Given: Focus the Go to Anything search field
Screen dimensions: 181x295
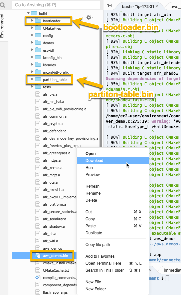Looking at the screenshot, I should click(x=56, y=5).
